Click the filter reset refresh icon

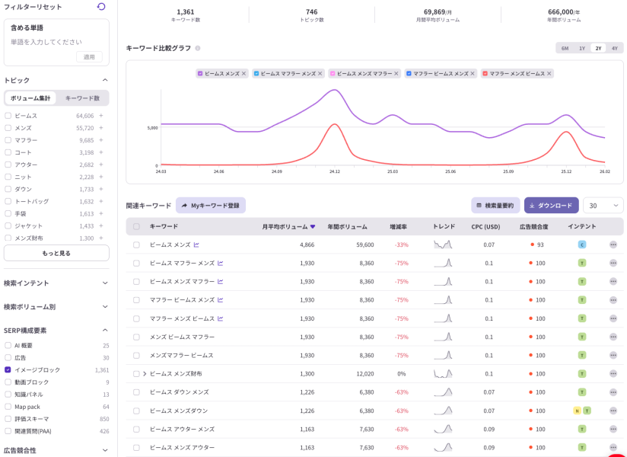101,6
